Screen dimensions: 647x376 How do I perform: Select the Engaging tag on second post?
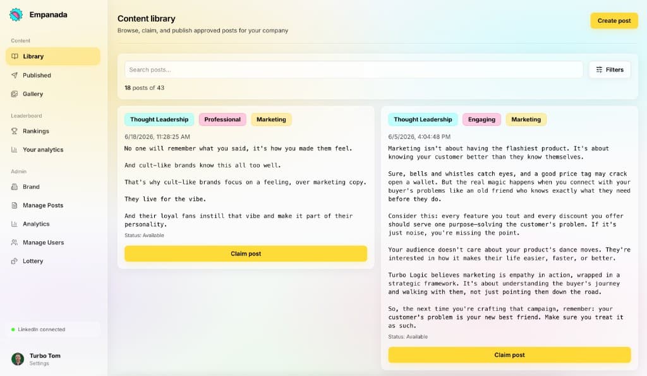pos(481,119)
